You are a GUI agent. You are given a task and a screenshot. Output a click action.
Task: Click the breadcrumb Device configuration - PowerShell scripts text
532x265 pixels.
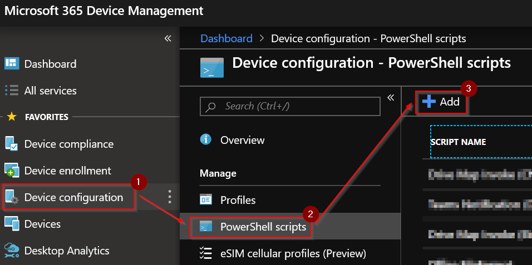(368, 38)
